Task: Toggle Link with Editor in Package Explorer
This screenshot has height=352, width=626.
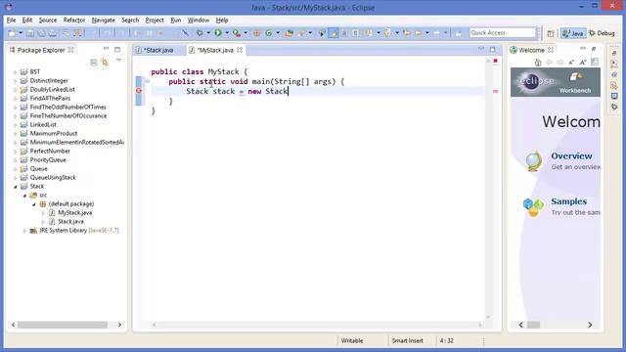Action: point(105,63)
